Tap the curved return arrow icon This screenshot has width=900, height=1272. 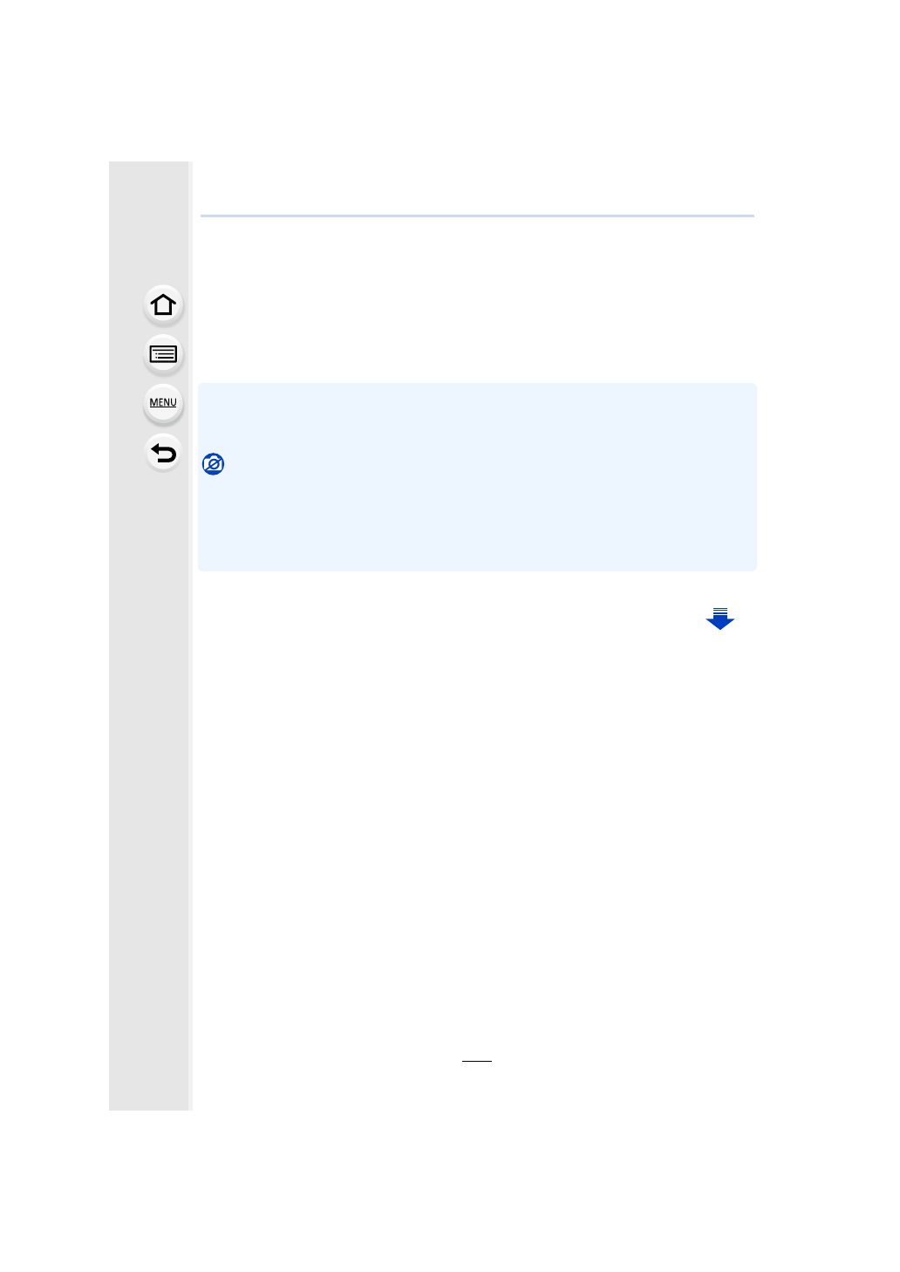tap(163, 453)
